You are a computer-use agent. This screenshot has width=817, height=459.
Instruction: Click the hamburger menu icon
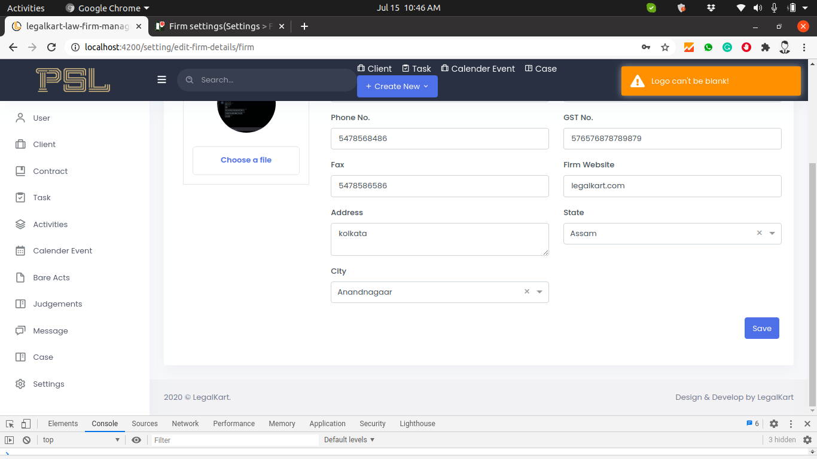[x=161, y=79]
